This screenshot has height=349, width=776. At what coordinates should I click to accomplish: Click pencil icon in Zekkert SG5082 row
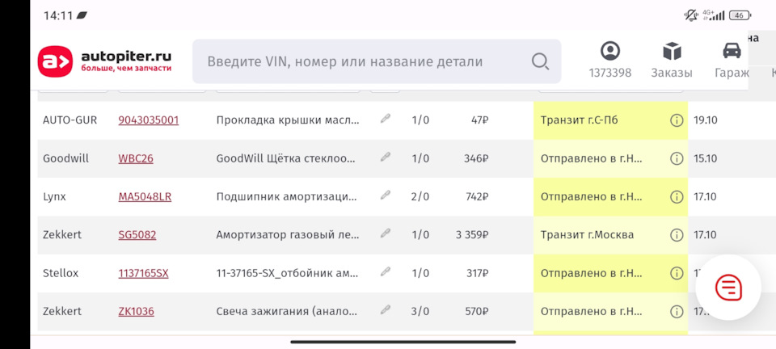click(x=386, y=234)
